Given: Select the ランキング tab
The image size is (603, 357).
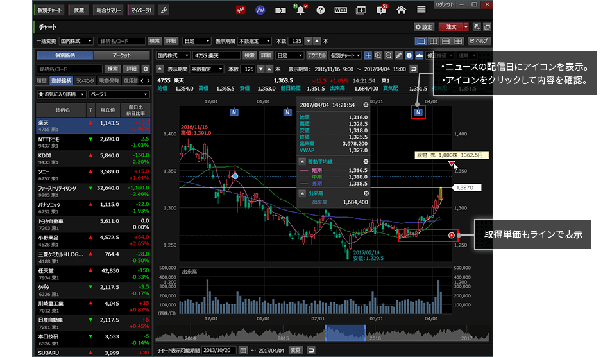Looking at the screenshot, I should pos(85,81).
